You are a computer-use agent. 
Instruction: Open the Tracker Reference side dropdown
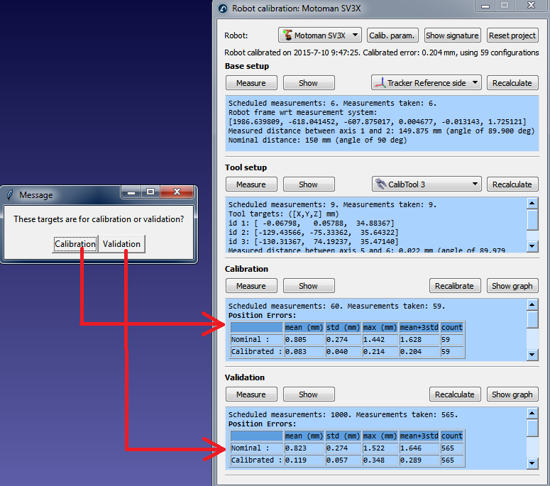click(x=426, y=83)
